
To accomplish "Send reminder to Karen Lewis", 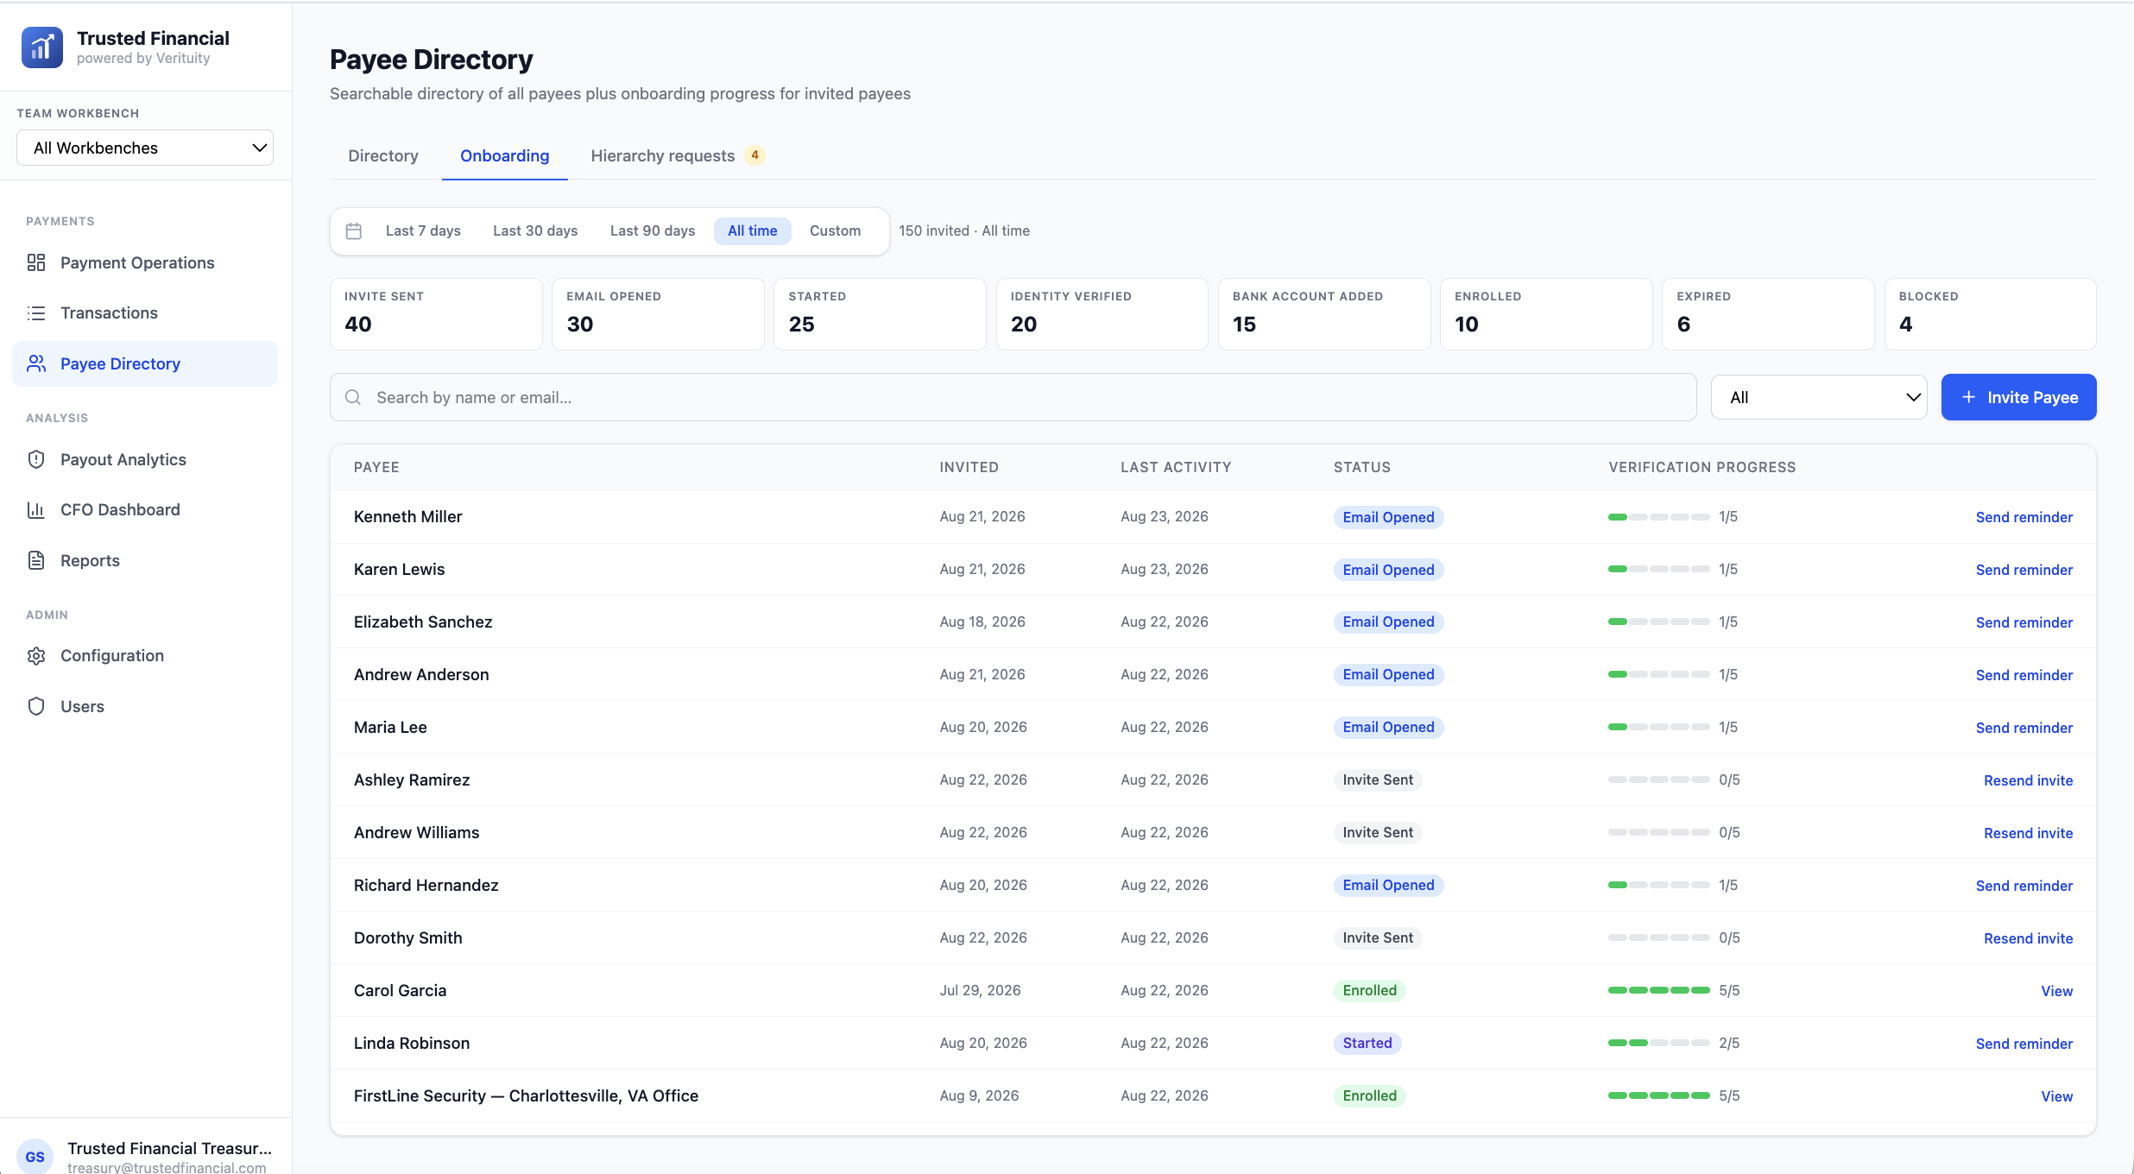I will (2024, 570).
